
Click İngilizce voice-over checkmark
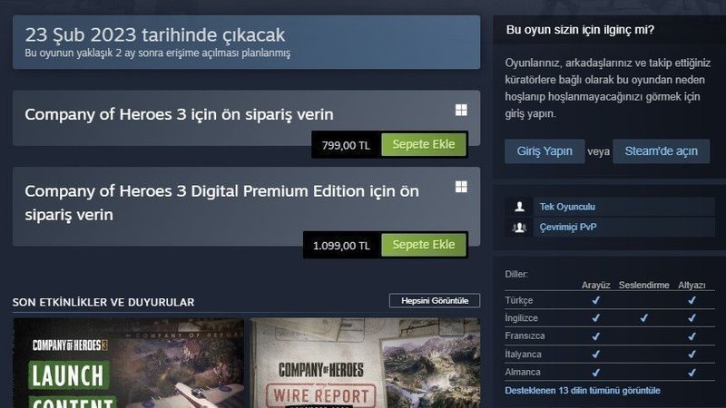pyautogui.click(x=643, y=318)
